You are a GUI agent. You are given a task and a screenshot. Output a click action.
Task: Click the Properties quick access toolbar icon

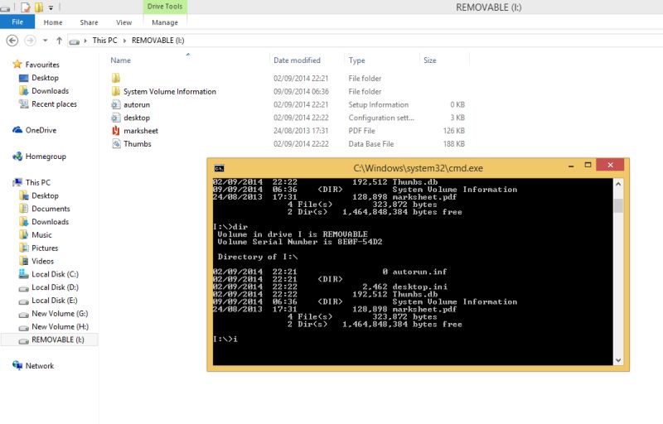(x=26, y=7)
